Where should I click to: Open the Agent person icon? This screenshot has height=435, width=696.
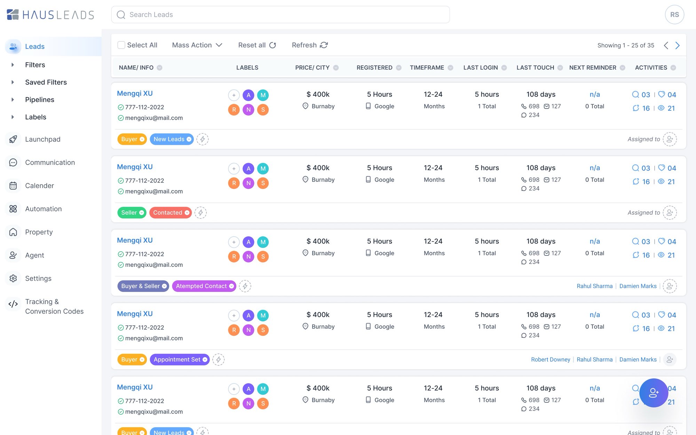point(13,255)
